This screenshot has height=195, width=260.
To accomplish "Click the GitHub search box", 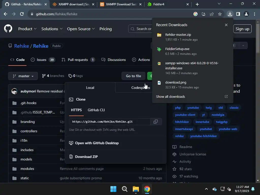I will point(140,29).
